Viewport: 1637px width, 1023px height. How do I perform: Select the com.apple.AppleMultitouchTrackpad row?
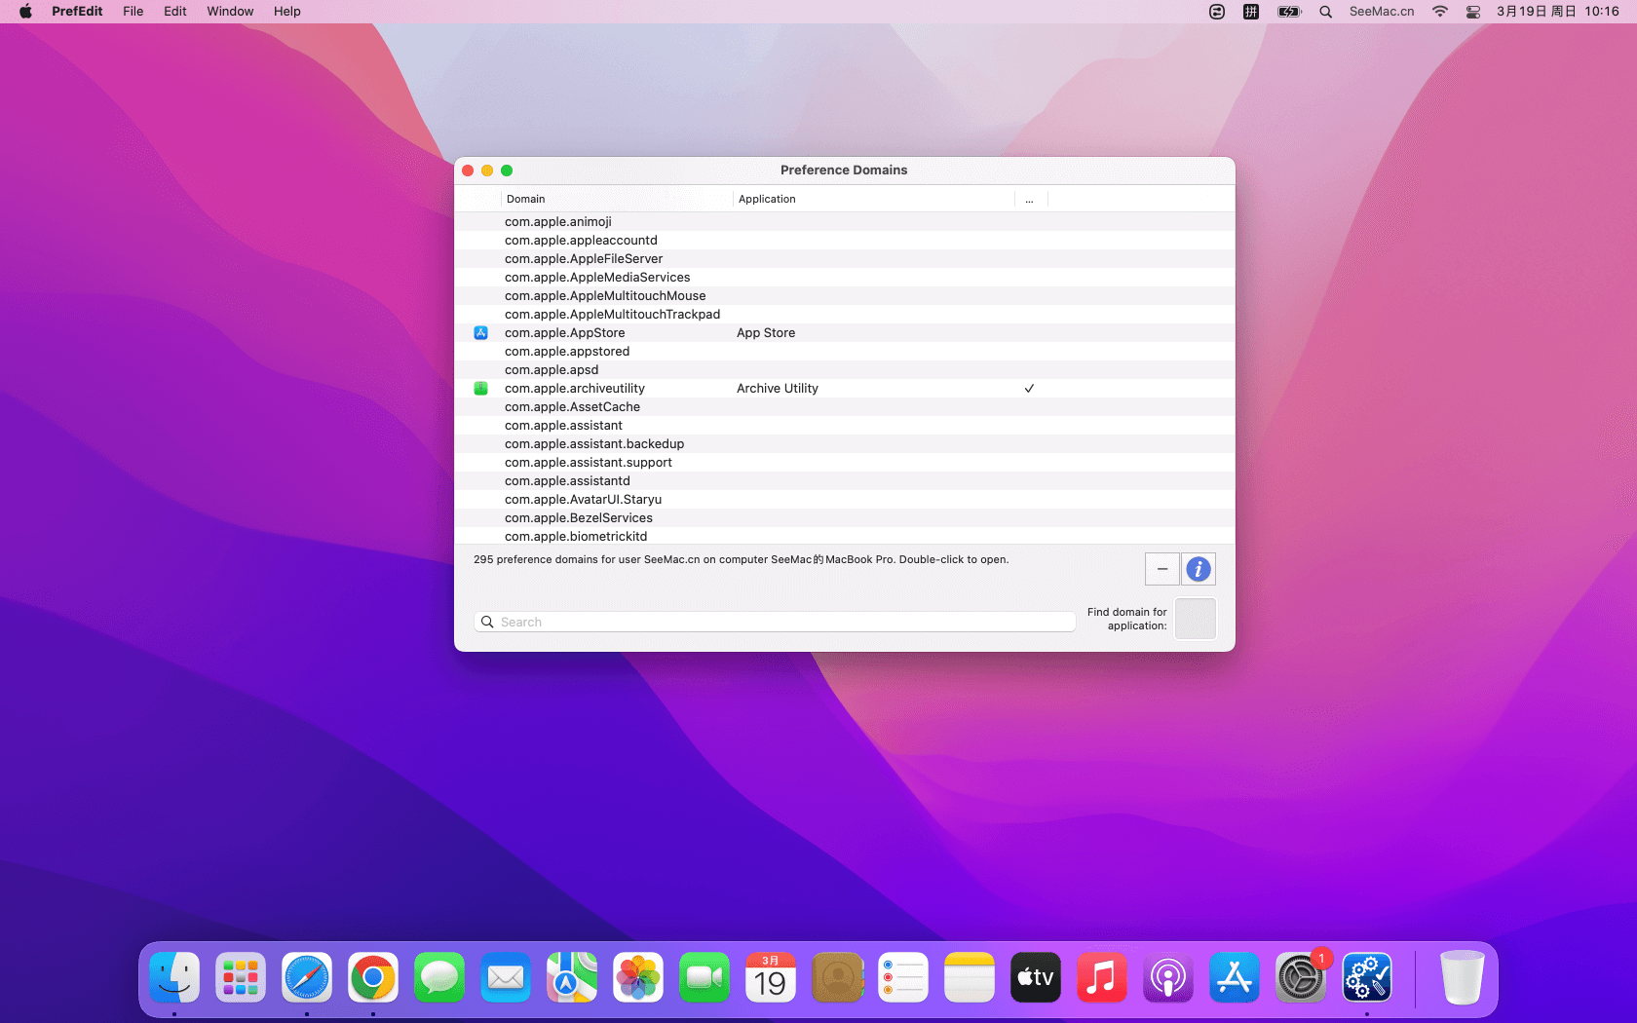click(844, 315)
